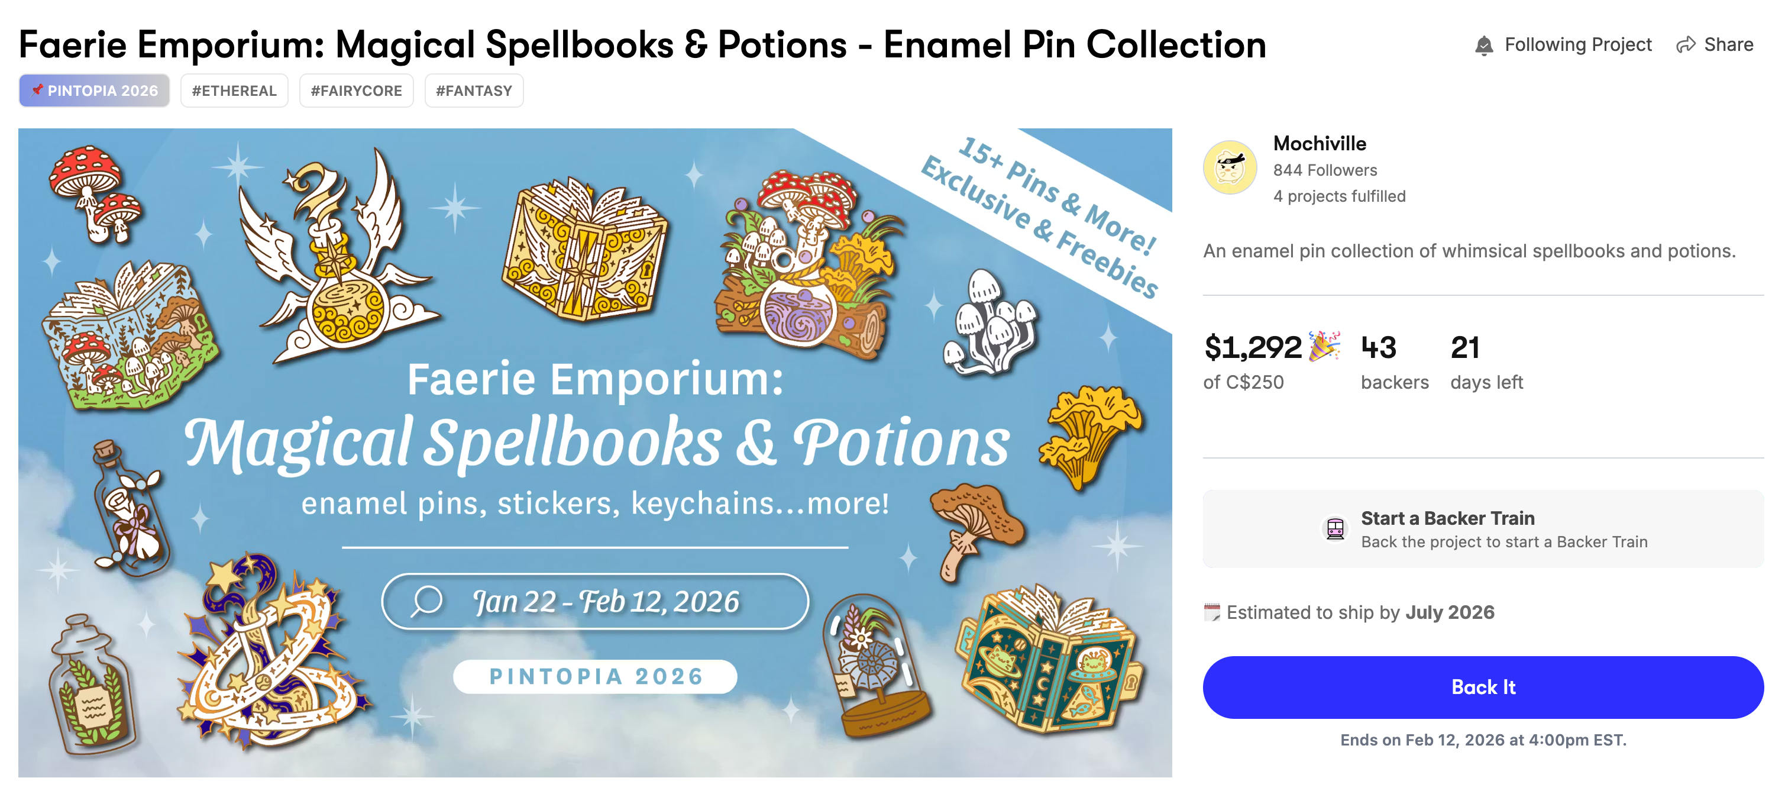Click the party popper icon beside $1,292
Viewport: 1785px width, 794px height.
pos(1324,346)
